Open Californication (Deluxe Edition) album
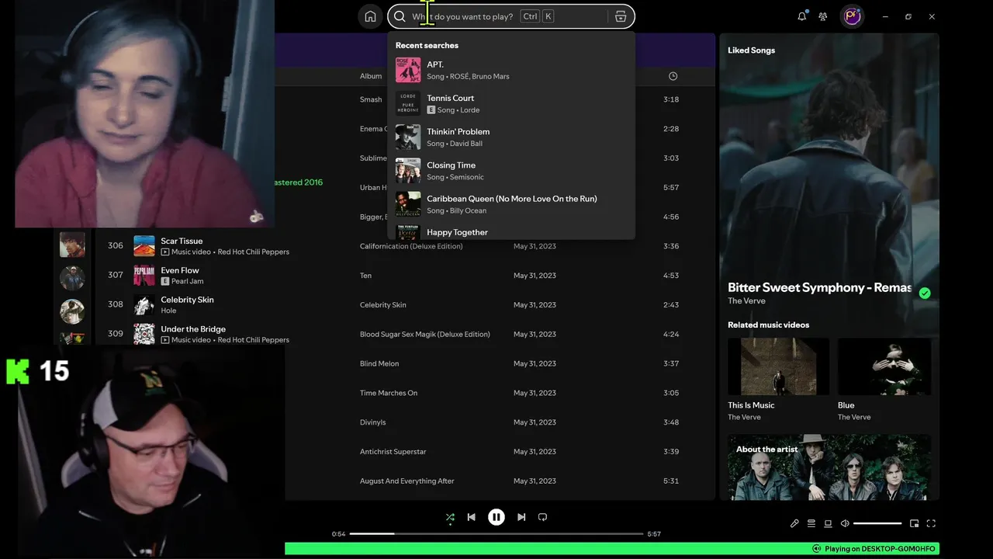This screenshot has height=559, width=993. pyautogui.click(x=411, y=246)
